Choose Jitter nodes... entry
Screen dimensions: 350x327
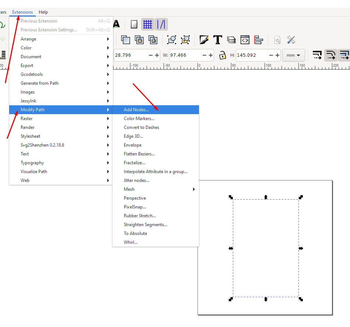pyautogui.click(x=155, y=180)
